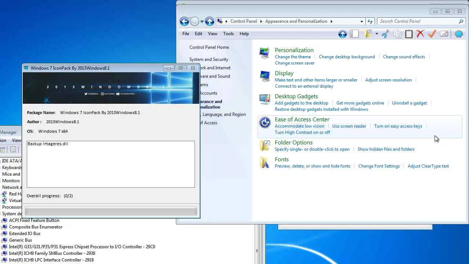Click the Folder Options folder icon

265,146
